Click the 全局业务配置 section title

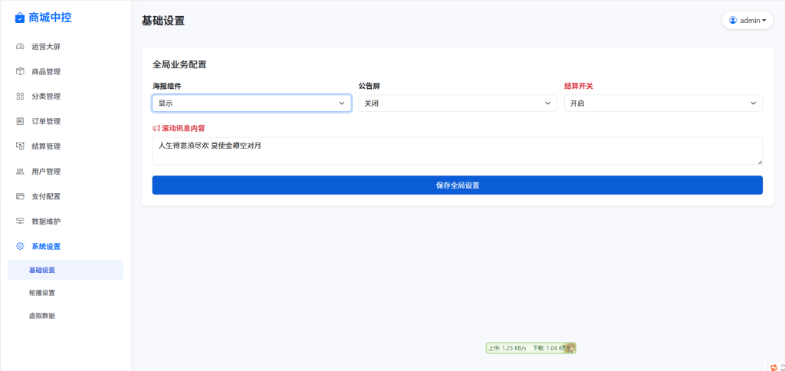click(x=179, y=64)
